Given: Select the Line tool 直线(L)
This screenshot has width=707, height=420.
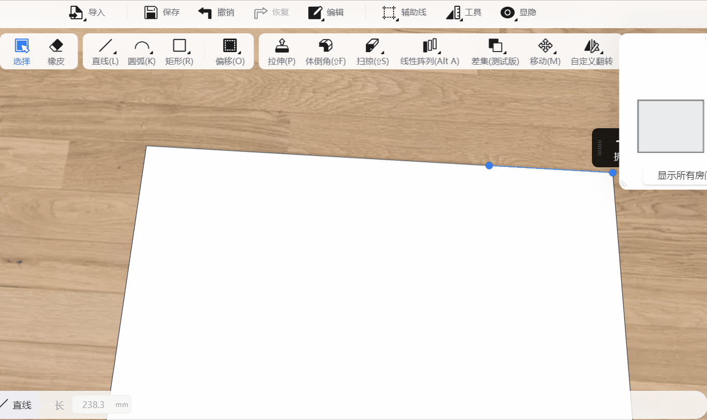Looking at the screenshot, I should point(105,52).
